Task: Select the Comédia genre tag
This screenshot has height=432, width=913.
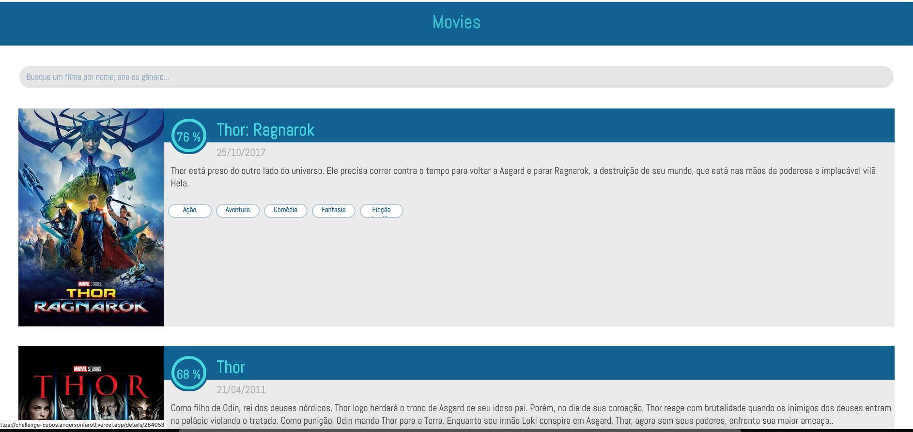Action: (x=285, y=210)
